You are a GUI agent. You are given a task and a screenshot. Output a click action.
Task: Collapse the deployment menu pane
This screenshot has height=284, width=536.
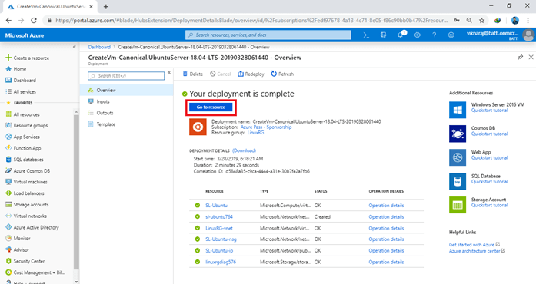169,72
